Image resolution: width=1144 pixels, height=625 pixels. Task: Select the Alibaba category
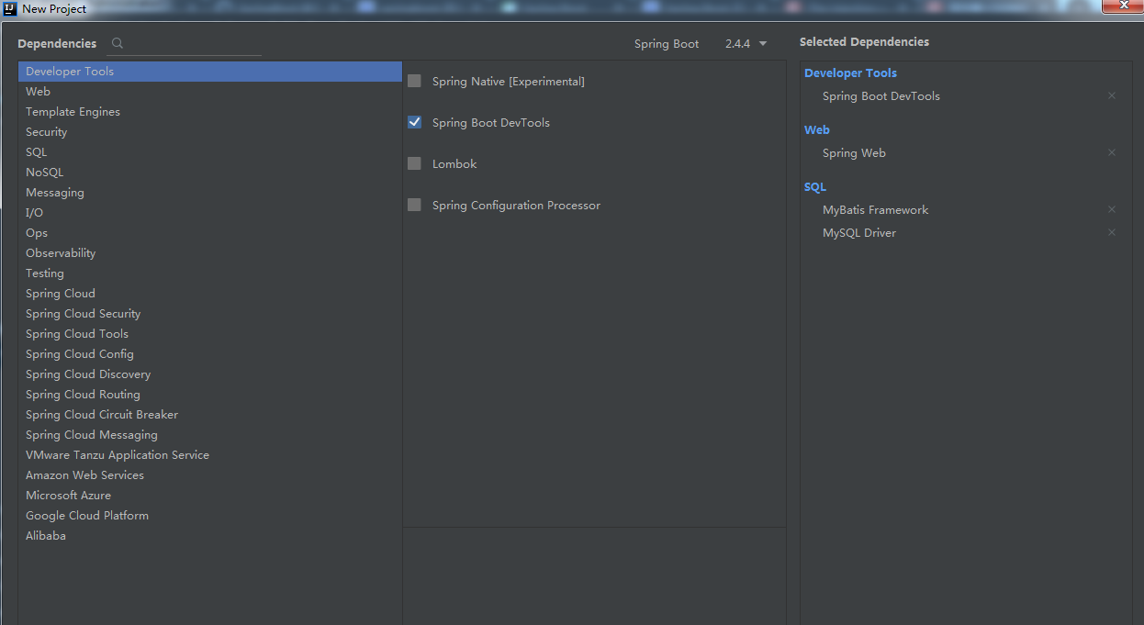pos(210,535)
